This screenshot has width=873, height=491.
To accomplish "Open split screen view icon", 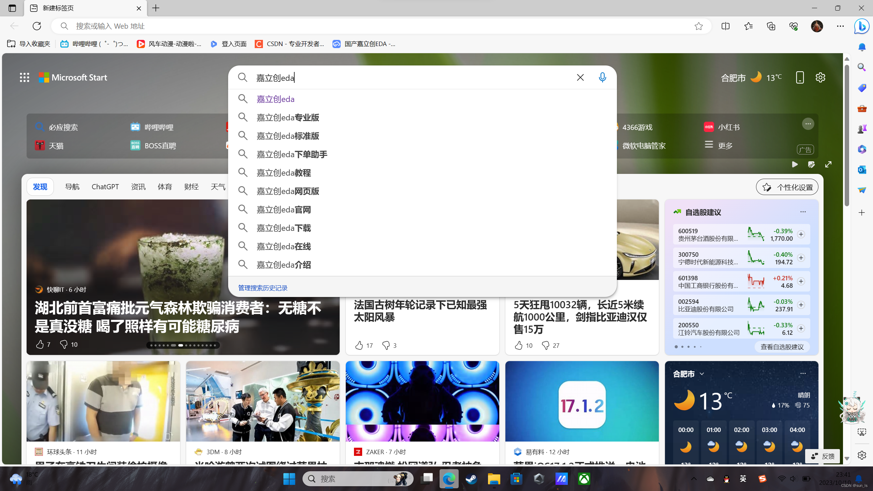I will (725, 26).
